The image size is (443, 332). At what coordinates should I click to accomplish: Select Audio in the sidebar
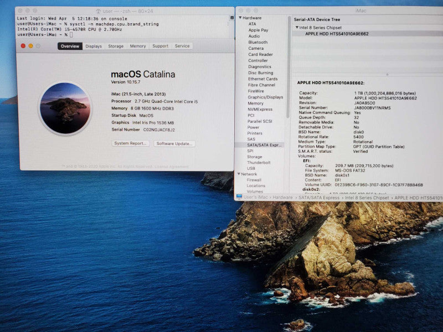click(x=254, y=36)
